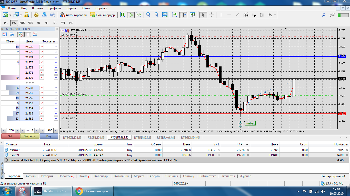Click the zoom out magnifier icon
The image size is (350, 196).
point(156,15)
